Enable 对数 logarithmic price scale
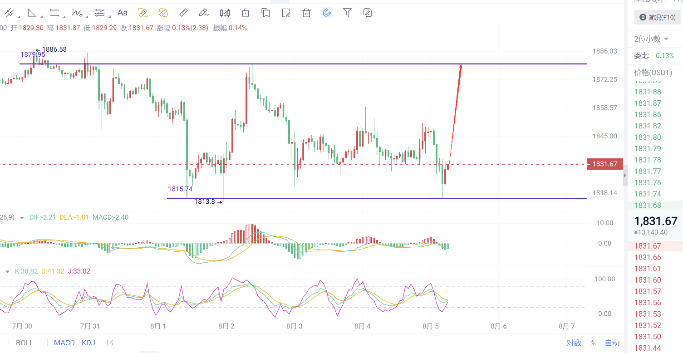This screenshot has height=353, width=683. [573, 343]
